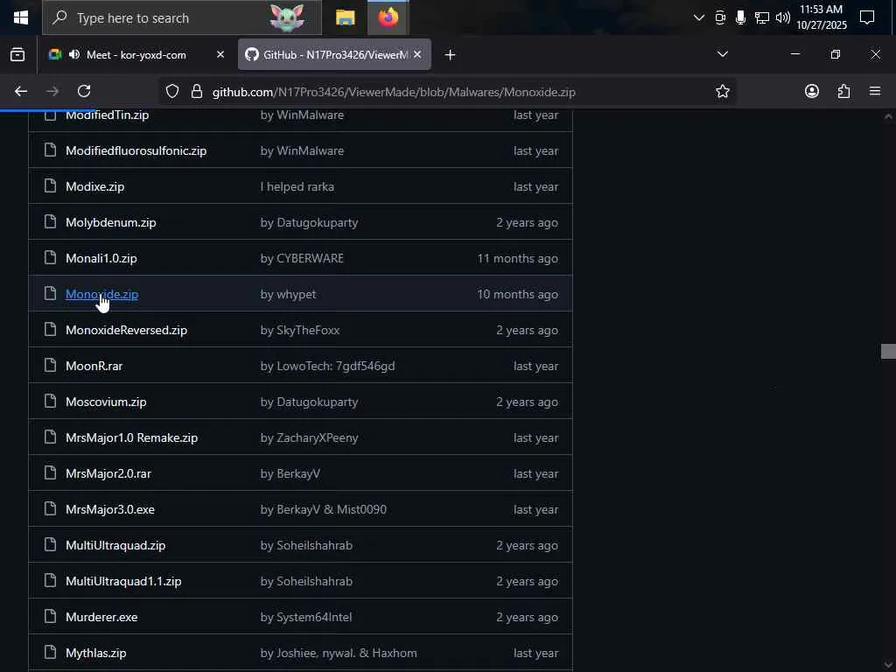The height and width of the screenshot is (672, 896).
Task: Bookmark this page with star
Action: pos(722,91)
